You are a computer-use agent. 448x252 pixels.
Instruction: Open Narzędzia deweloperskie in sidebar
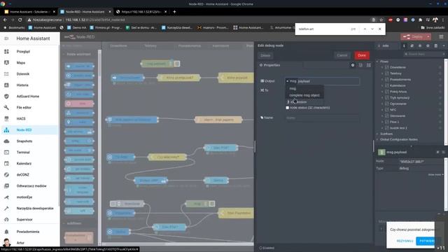29,209
